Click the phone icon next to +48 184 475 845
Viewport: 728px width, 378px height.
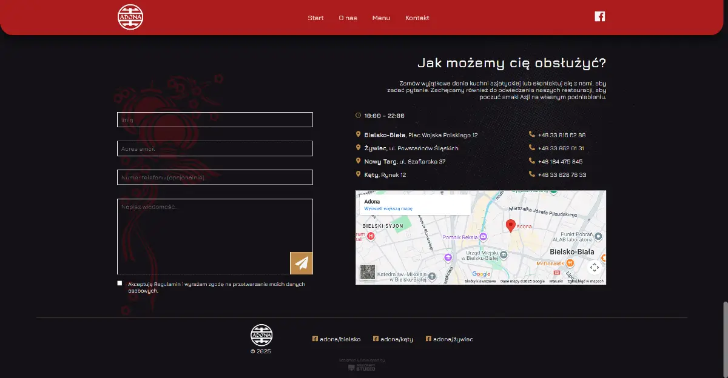click(x=531, y=162)
